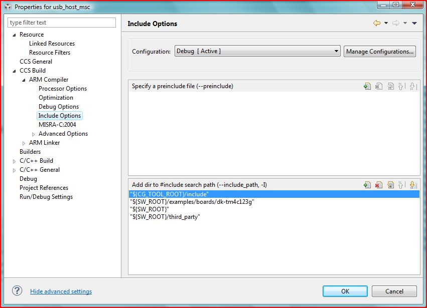
Task: Select ARM Compiler tree label
Action: coord(49,80)
